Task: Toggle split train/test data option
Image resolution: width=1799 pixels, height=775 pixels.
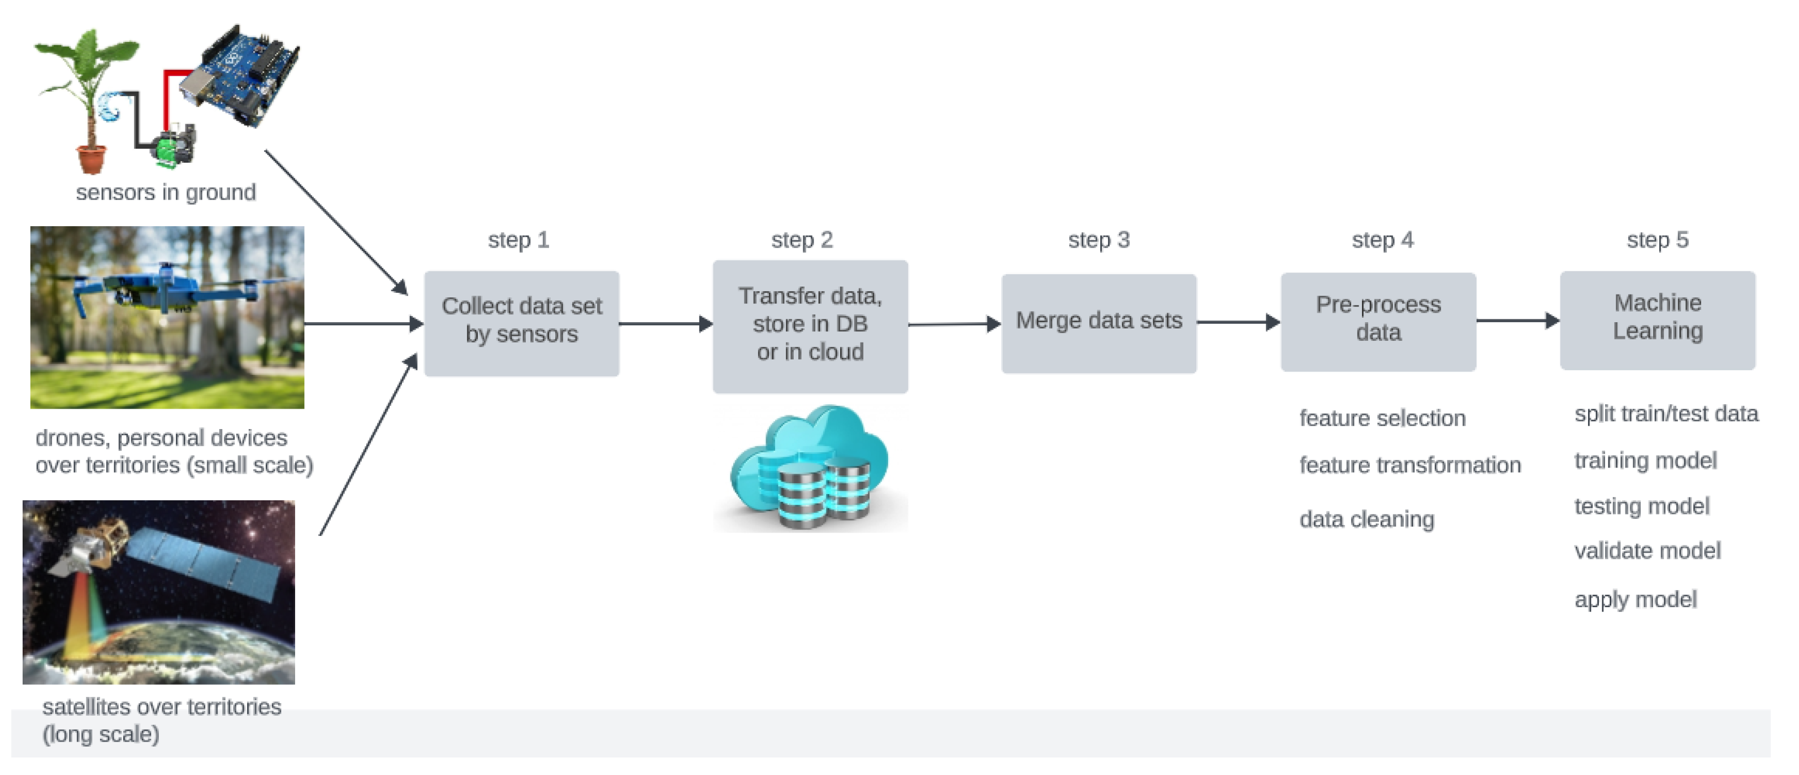Action: tap(1666, 416)
